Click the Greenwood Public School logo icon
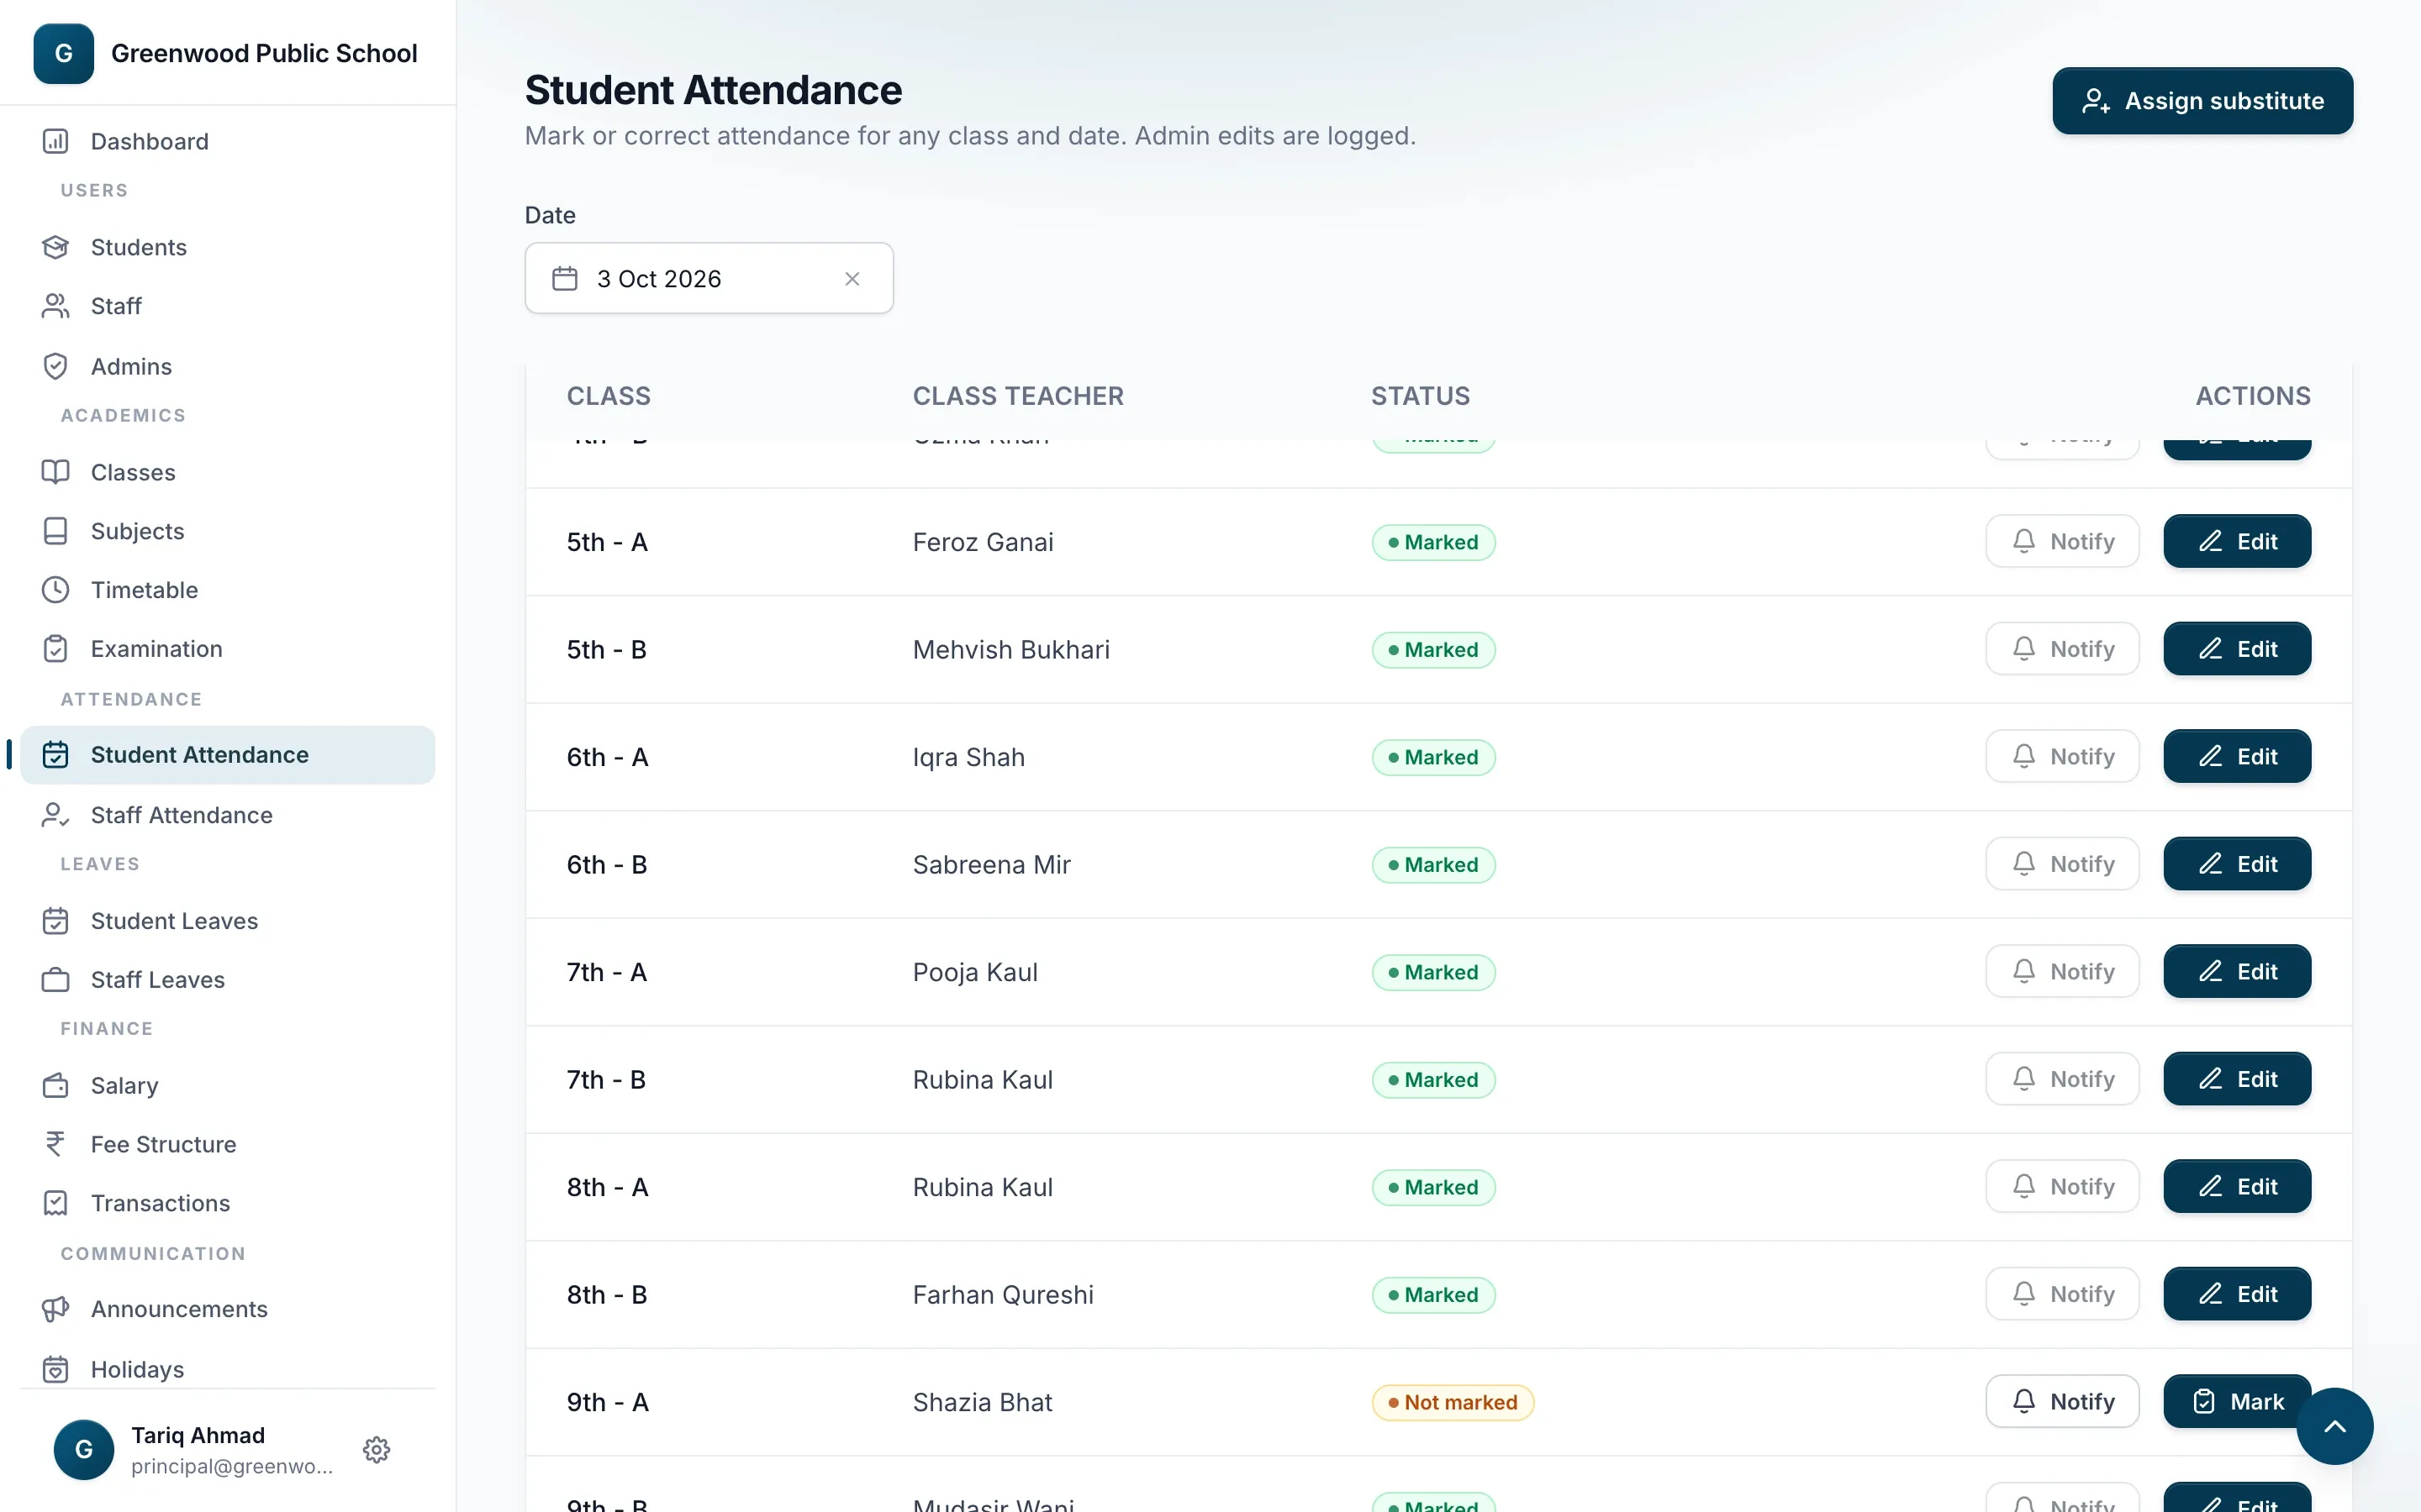 [x=64, y=54]
